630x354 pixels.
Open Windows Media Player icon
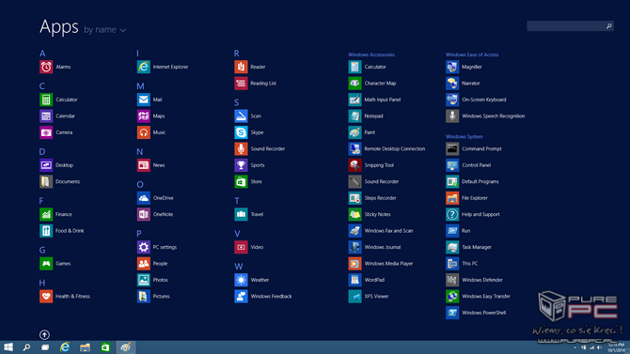(x=354, y=264)
